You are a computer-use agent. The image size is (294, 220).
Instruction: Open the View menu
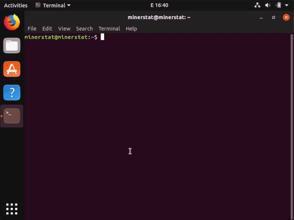tap(64, 29)
